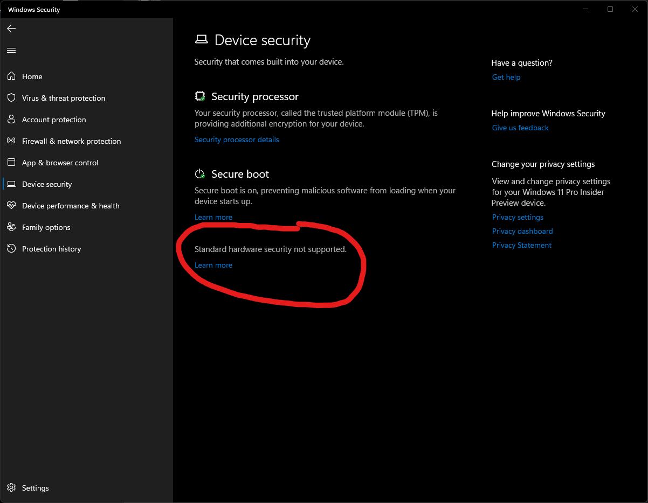Open the Privacy settings link
Image resolution: width=648 pixels, height=503 pixels.
click(x=518, y=217)
